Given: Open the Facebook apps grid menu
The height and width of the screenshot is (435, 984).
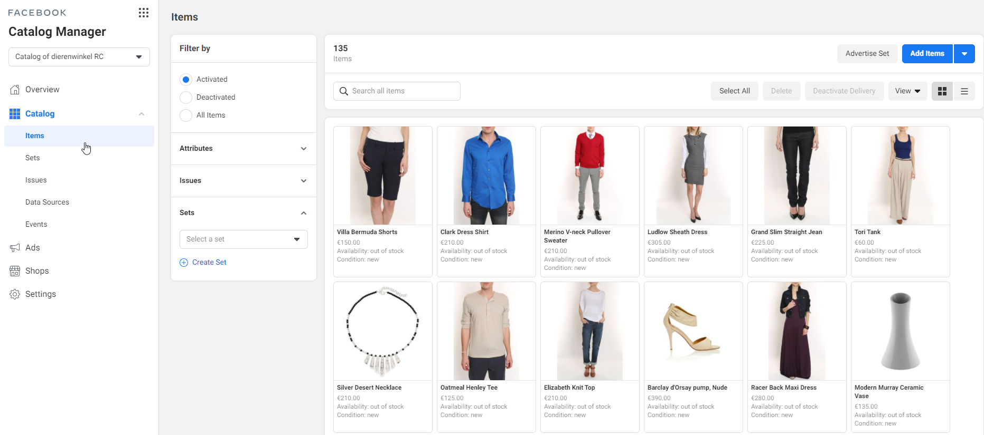Looking at the screenshot, I should [x=144, y=13].
